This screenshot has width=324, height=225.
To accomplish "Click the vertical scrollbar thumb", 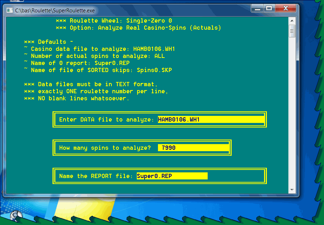I will click(292, 31).
